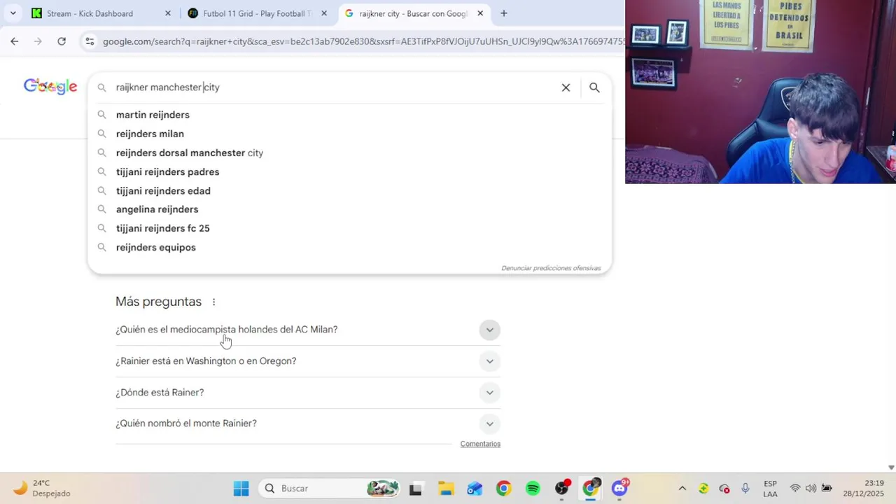Open Outlook from taskbar
Viewport: 896px width, 504px height.
475,489
